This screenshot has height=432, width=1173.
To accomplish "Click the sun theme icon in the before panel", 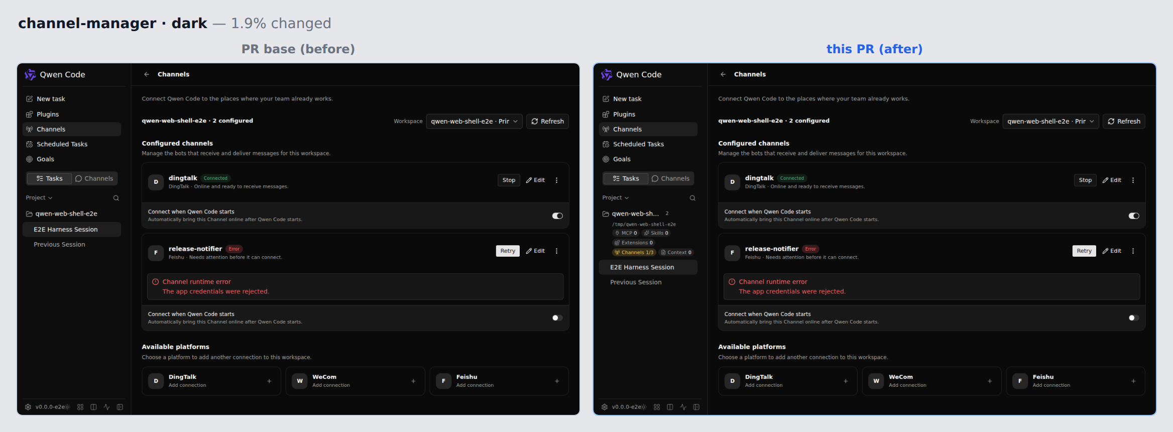I will (67, 407).
